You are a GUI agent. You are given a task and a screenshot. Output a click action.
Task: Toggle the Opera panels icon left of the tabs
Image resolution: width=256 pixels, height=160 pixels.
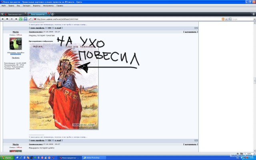[x=2, y=14]
